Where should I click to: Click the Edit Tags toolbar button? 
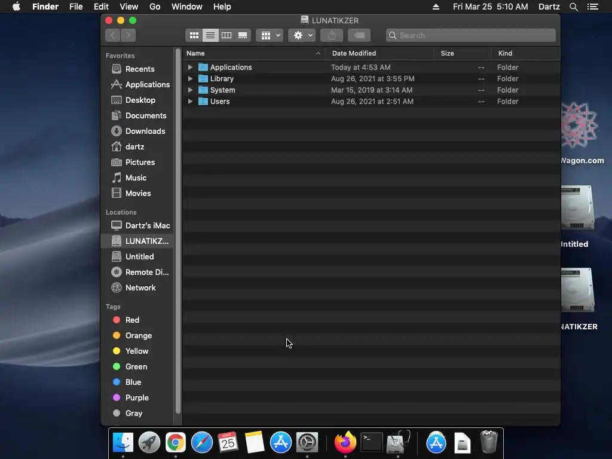[x=359, y=35]
